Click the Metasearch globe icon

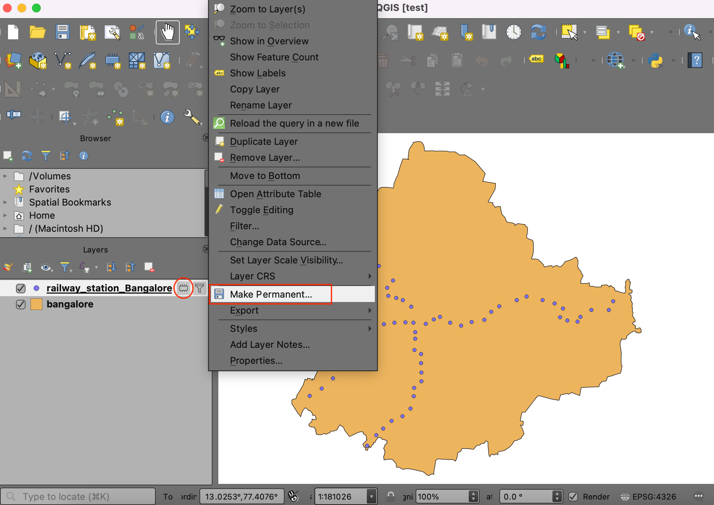coord(615,60)
